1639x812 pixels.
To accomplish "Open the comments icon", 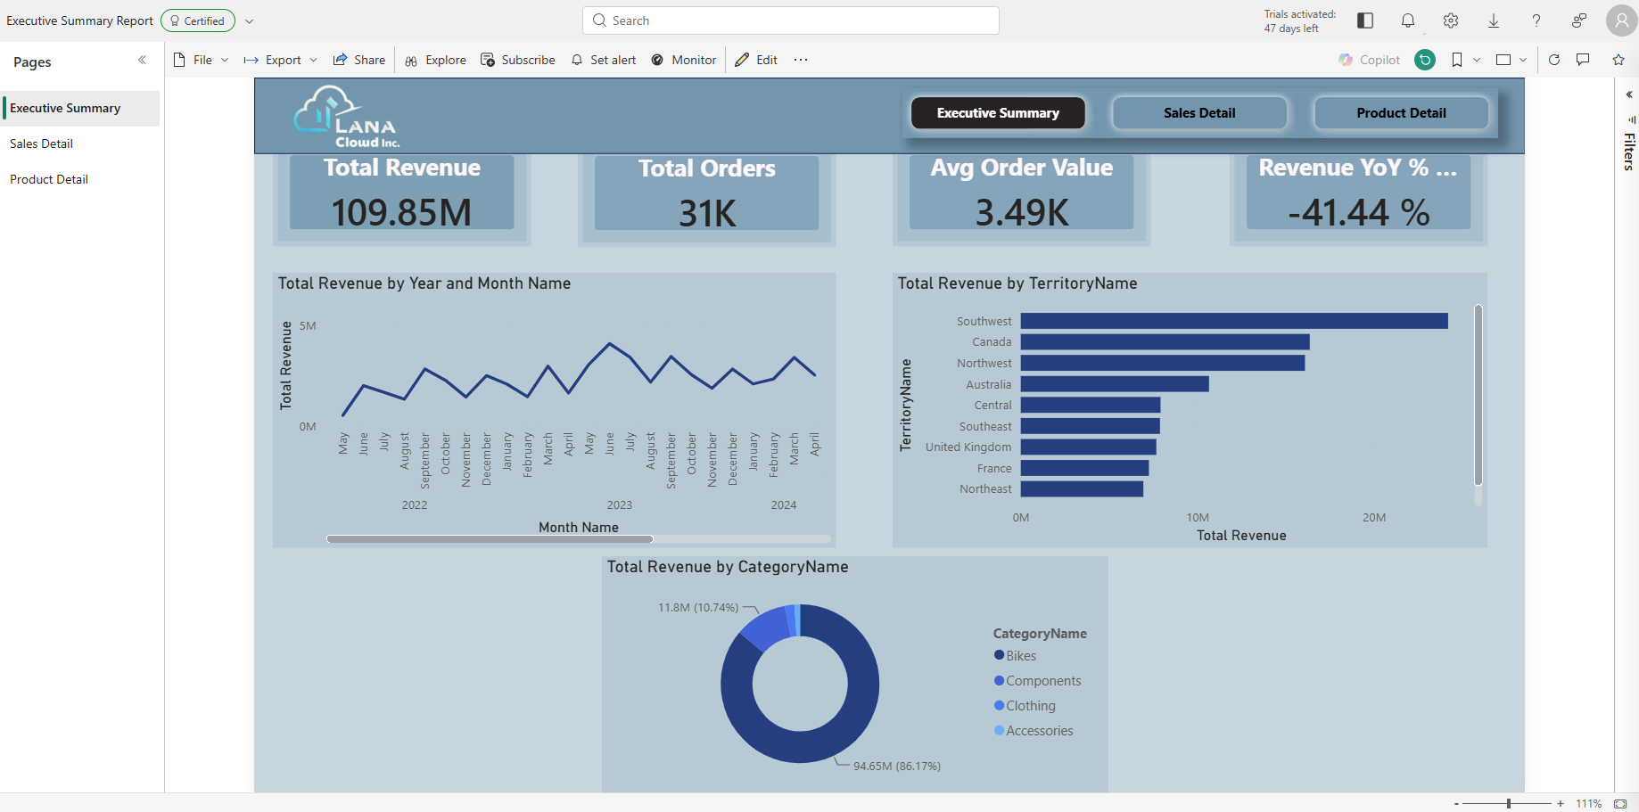I will [x=1583, y=60].
